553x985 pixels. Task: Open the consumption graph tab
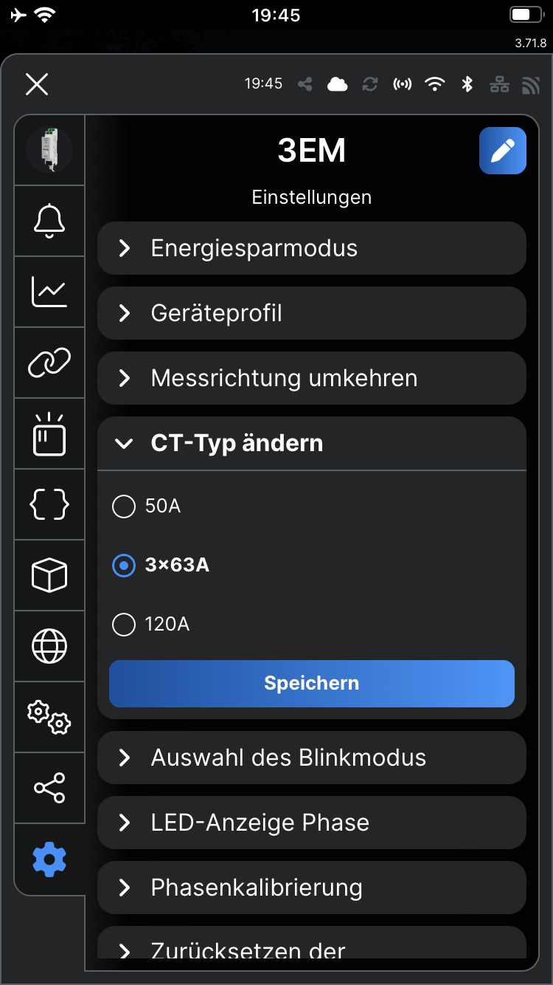[49, 292]
